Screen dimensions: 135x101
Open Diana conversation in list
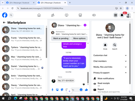pyautogui.click(x=23, y=30)
